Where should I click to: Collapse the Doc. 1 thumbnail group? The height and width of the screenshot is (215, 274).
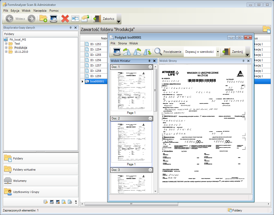[x=150, y=67]
